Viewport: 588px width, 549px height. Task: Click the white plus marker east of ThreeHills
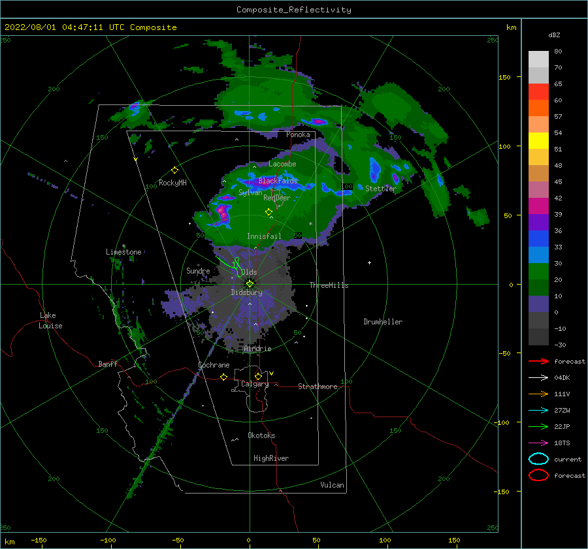pos(369,262)
